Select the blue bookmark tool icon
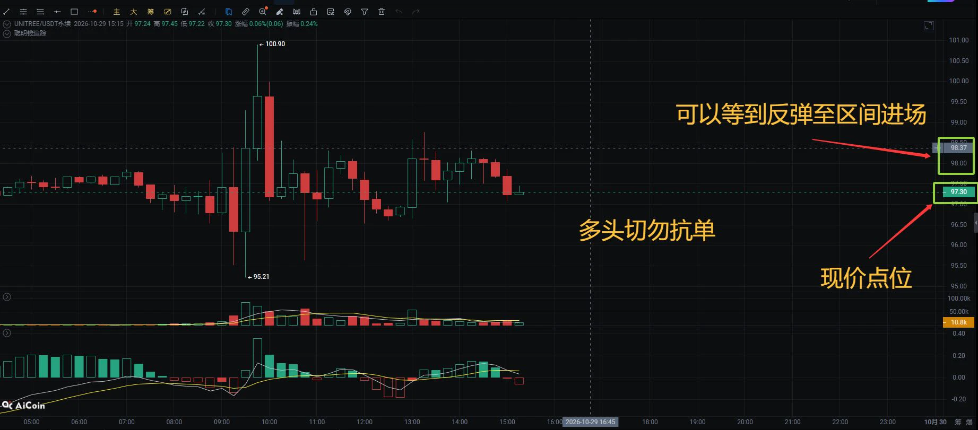This screenshot has width=978, height=430. (229, 12)
